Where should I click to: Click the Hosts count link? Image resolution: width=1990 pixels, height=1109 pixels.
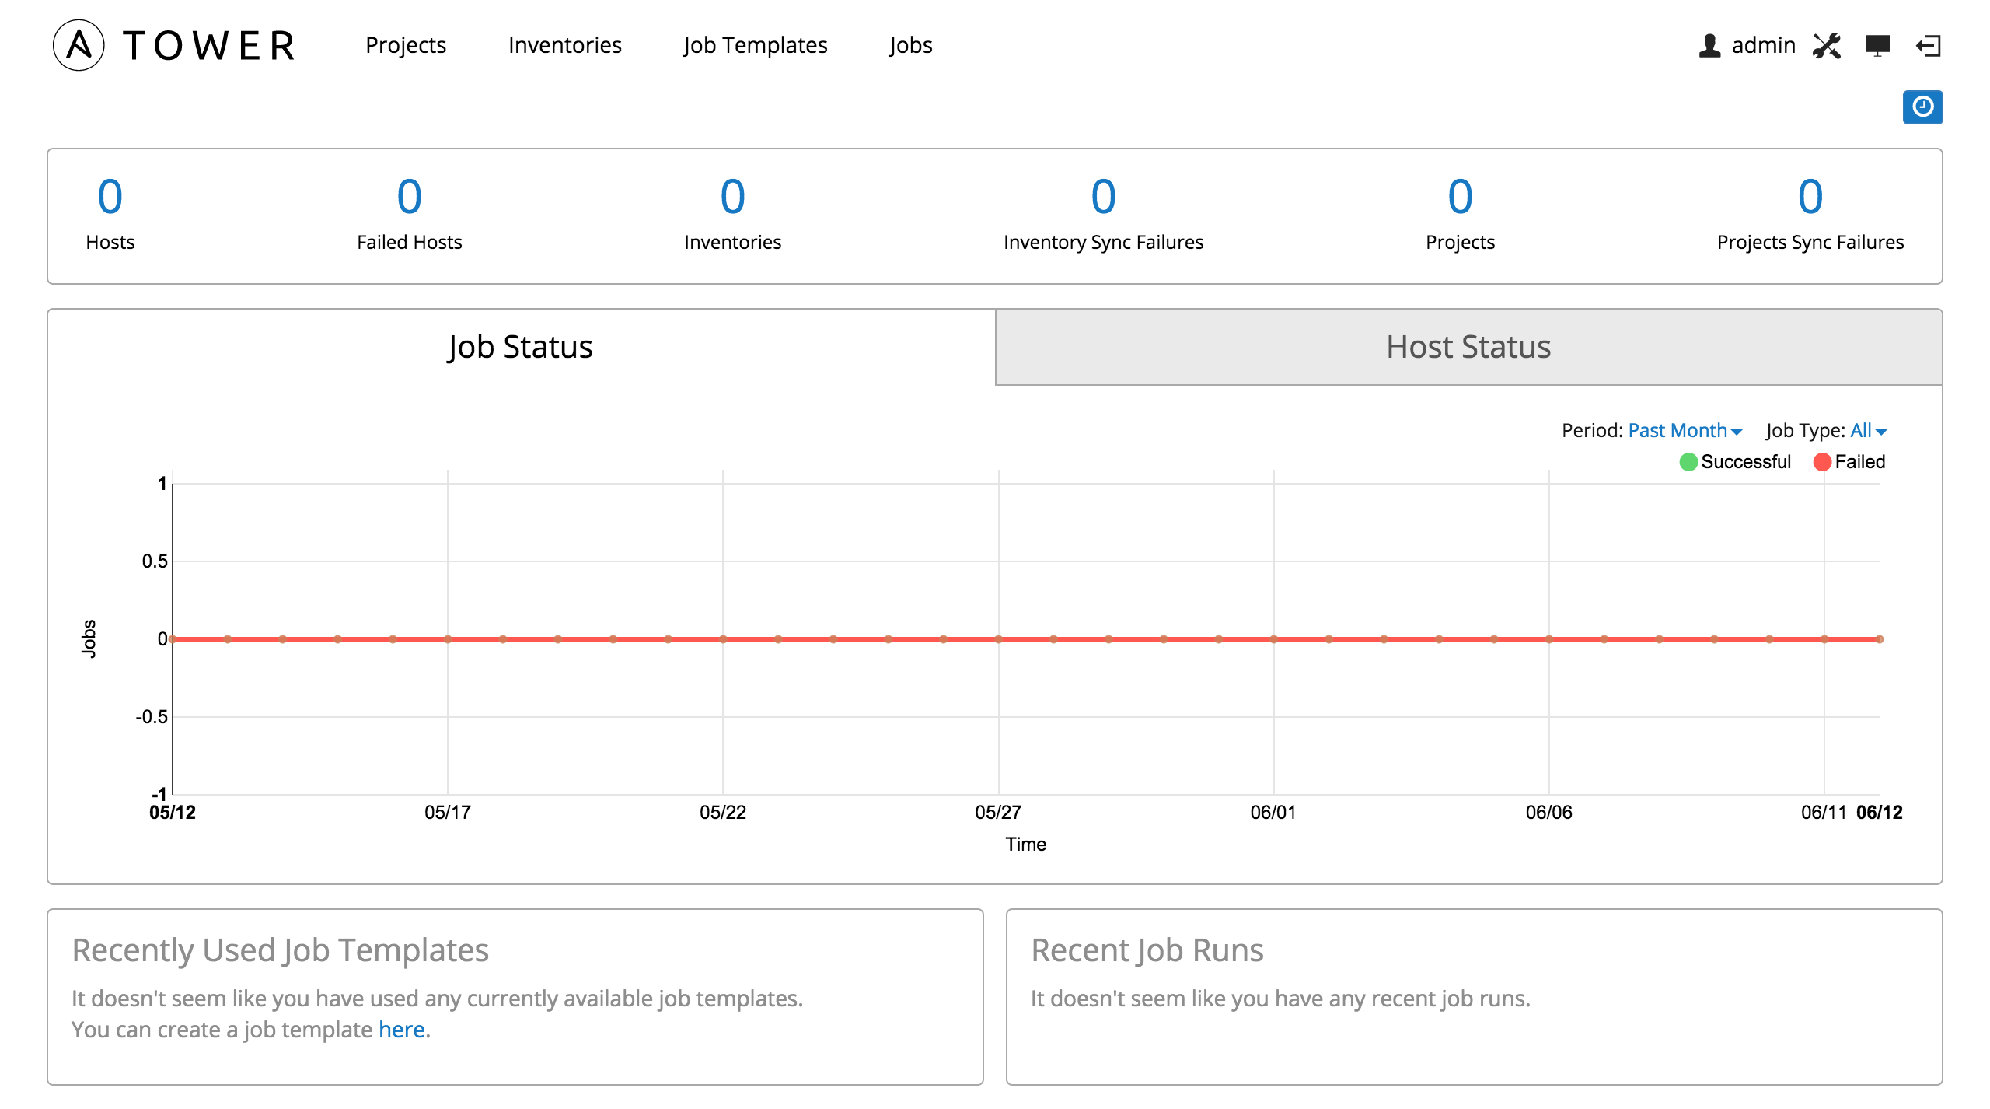click(110, 196)
